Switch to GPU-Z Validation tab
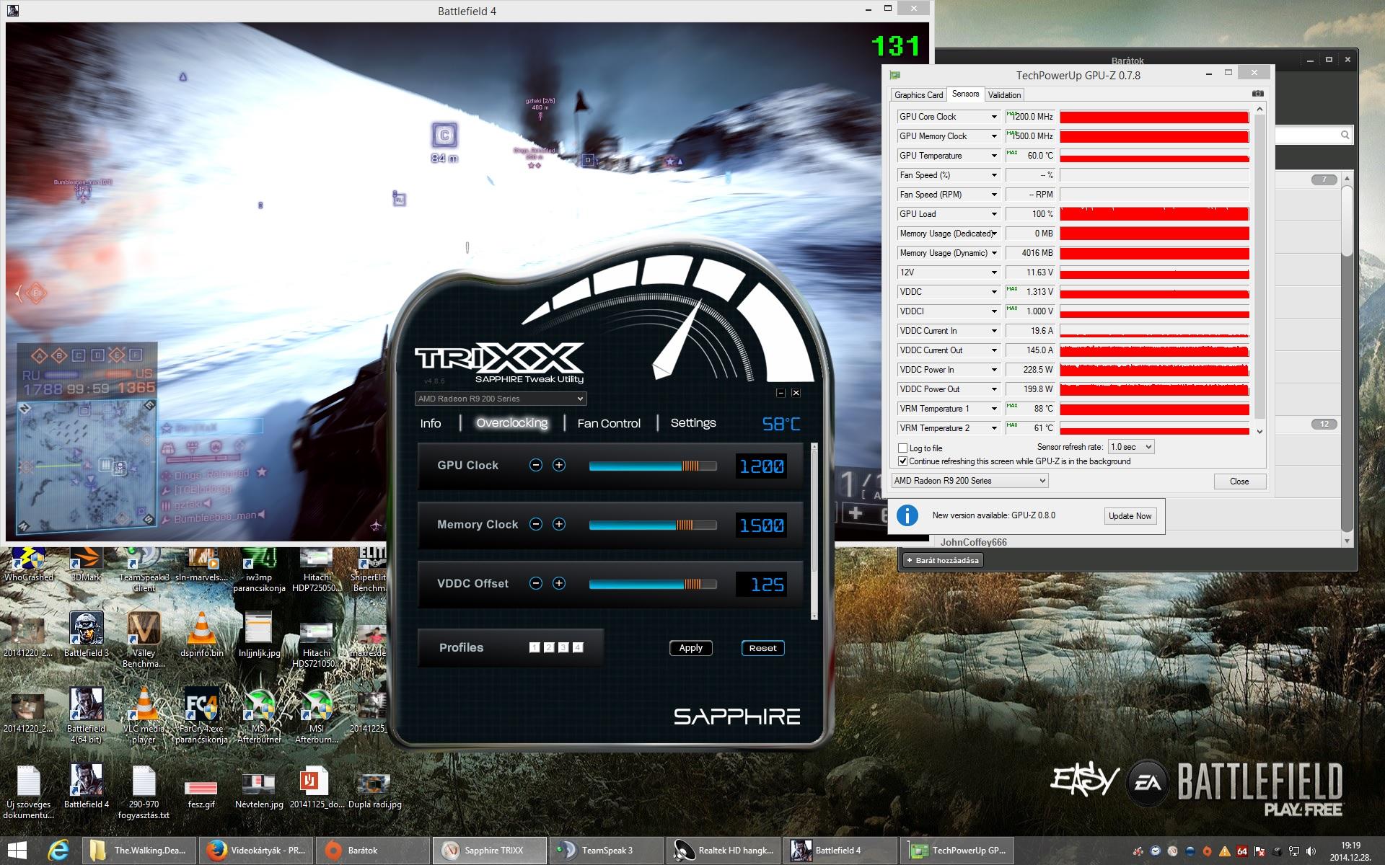1385x865 pixels. (x=1004, y=95)
